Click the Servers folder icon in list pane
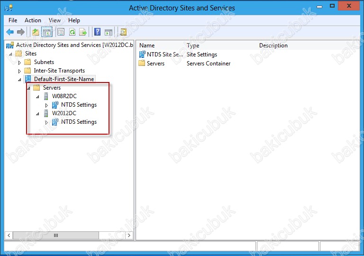This screenshot has width=364, height=256. pyautogui.click(x=142, y=63)
